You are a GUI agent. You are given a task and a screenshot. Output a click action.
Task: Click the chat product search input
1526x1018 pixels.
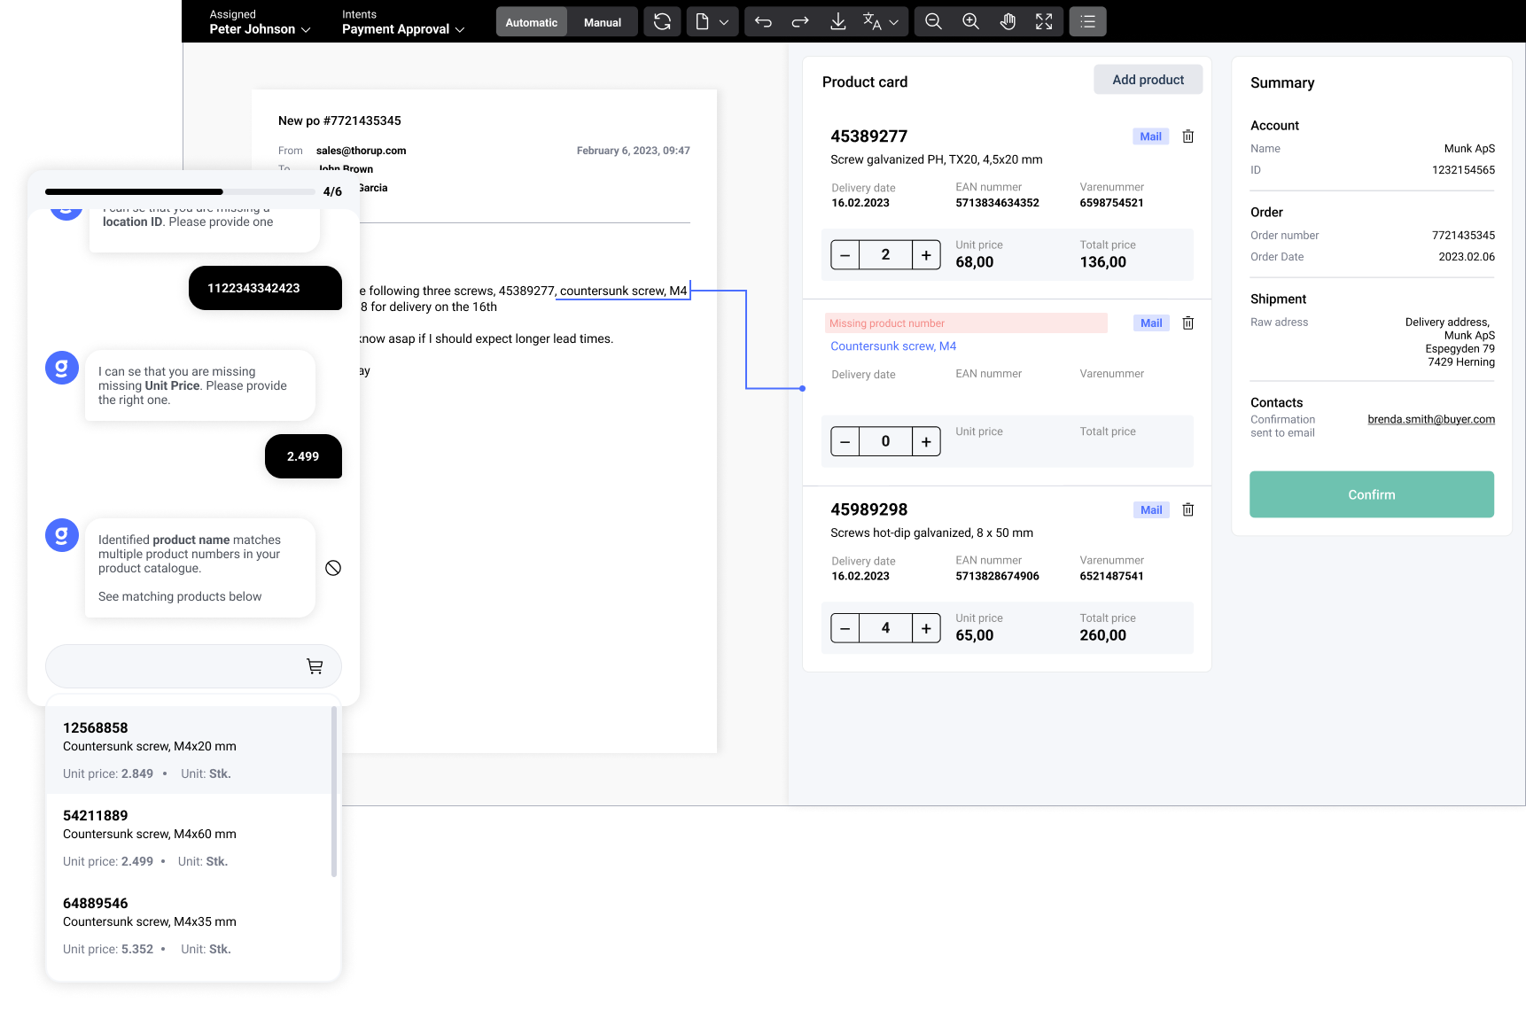coord(193,666)
